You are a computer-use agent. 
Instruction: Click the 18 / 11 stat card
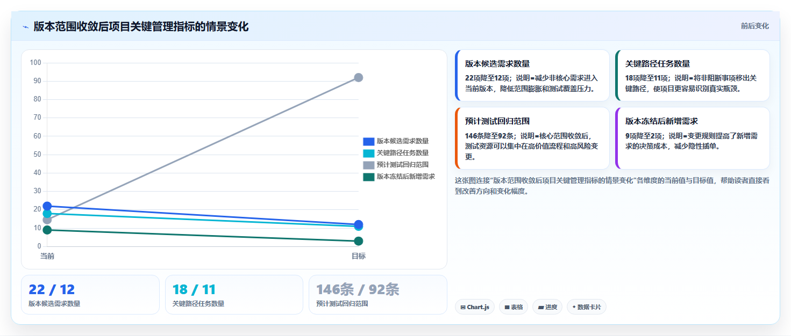[x=234, y=295]
